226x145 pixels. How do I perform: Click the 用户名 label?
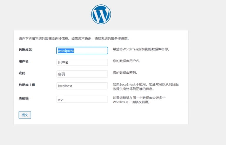[24, 61]
